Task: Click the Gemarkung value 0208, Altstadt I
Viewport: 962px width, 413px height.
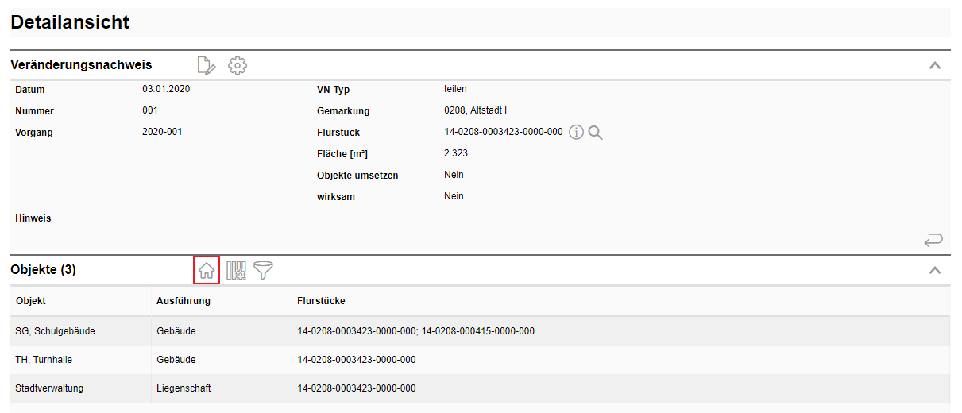Action: pos(475,110)
